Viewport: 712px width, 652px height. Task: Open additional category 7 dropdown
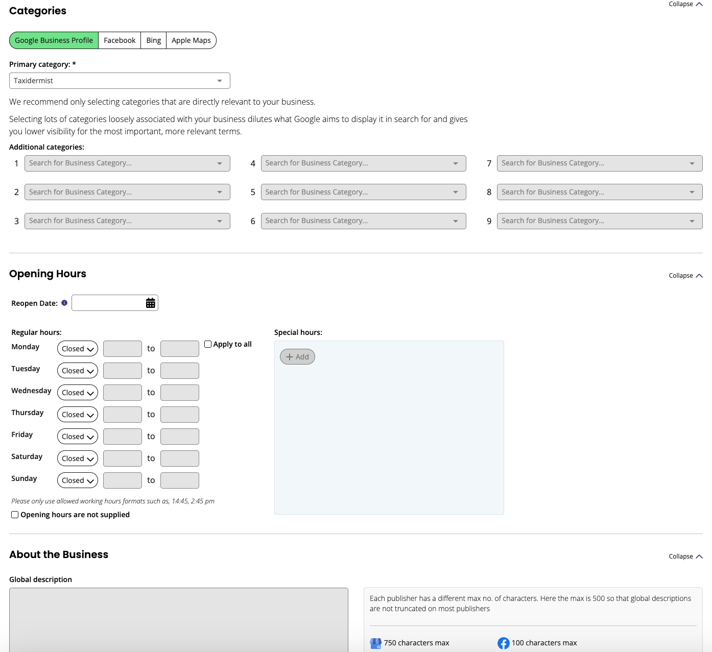click(600, 163)
